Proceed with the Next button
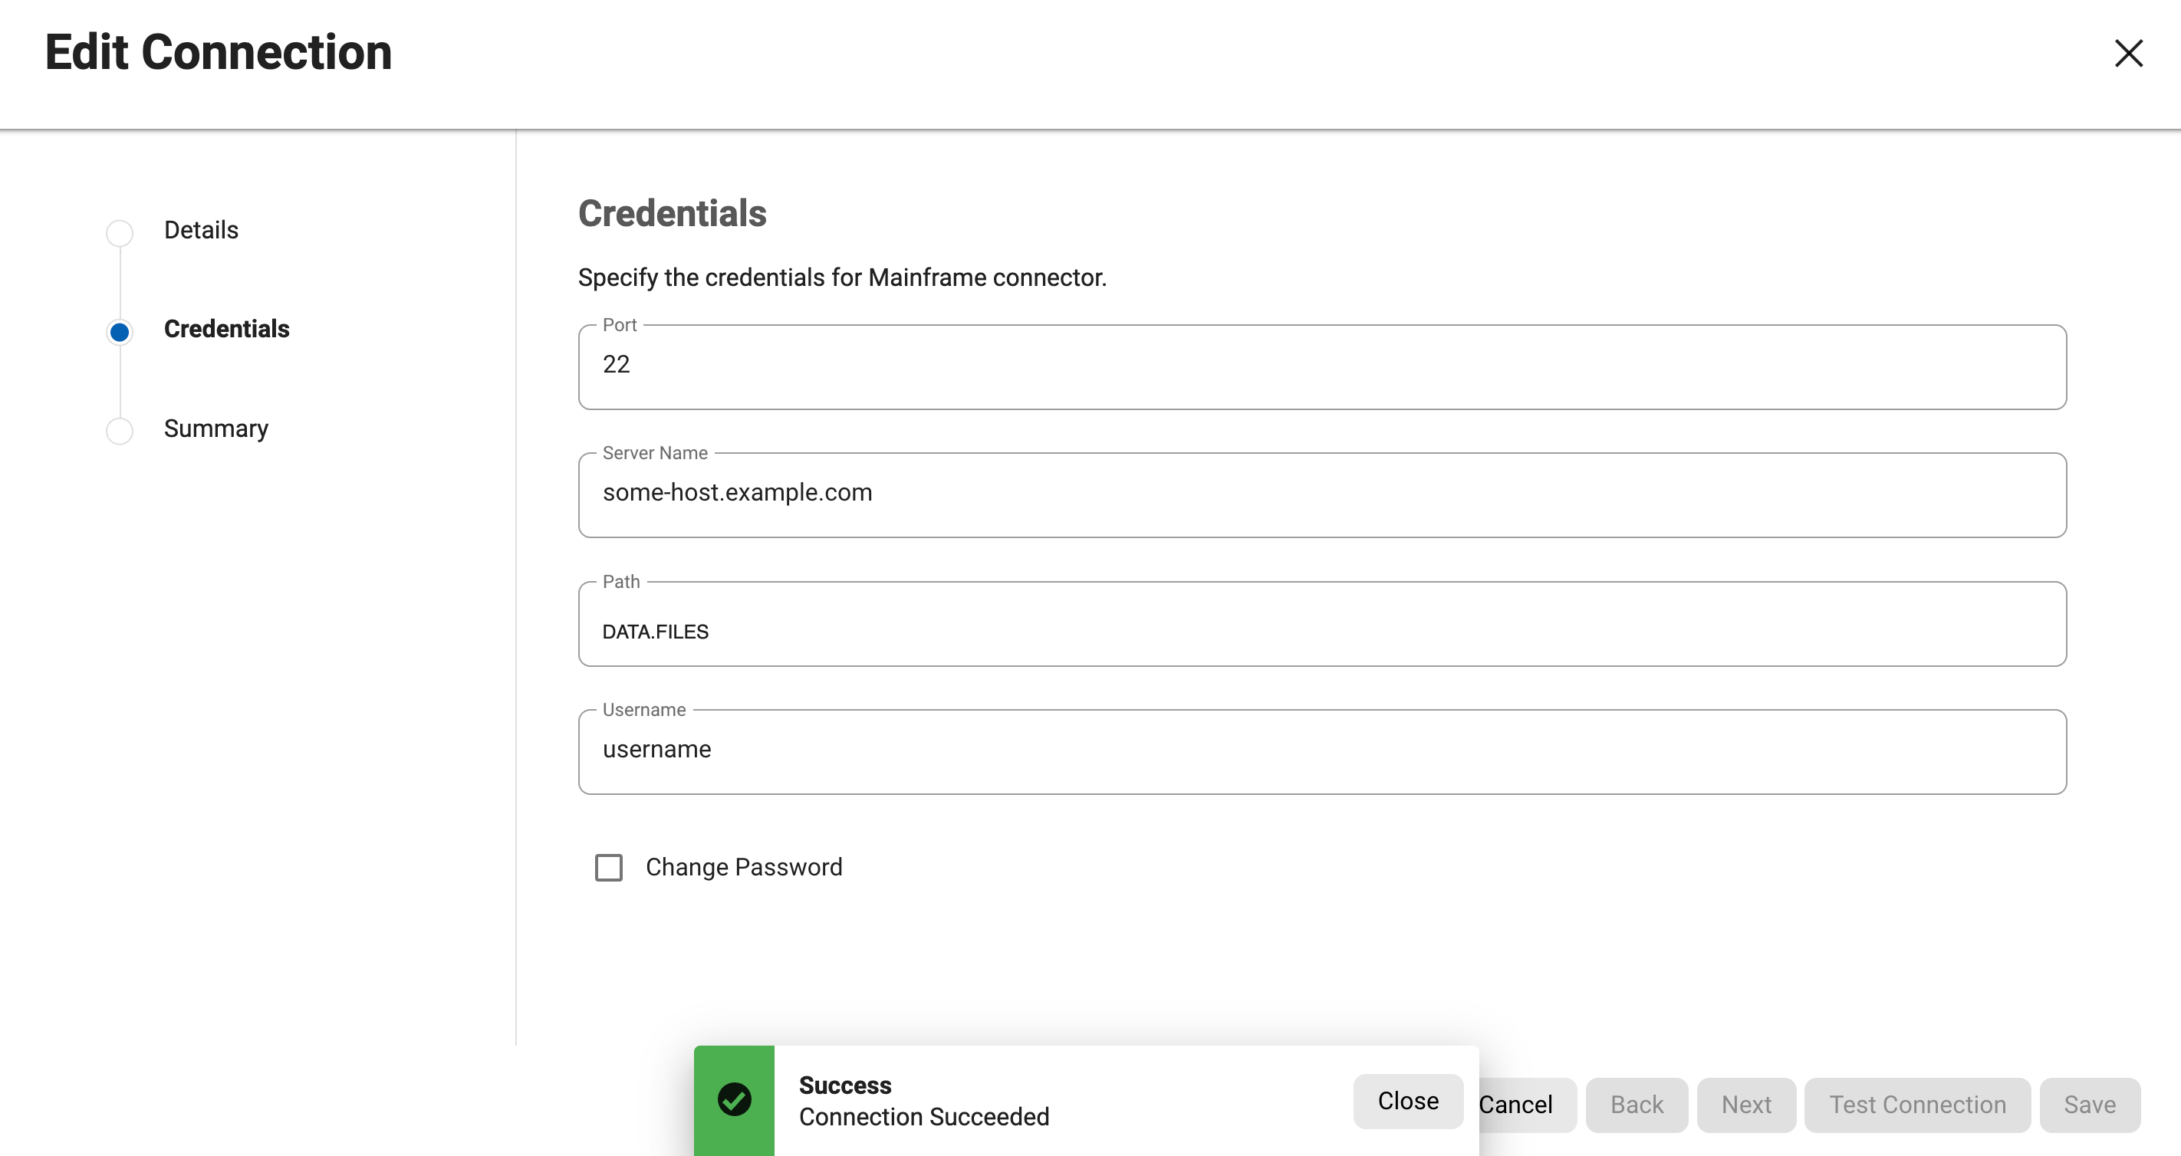This screenshot has width=2181, height=1156. tap(1746, 1105)
